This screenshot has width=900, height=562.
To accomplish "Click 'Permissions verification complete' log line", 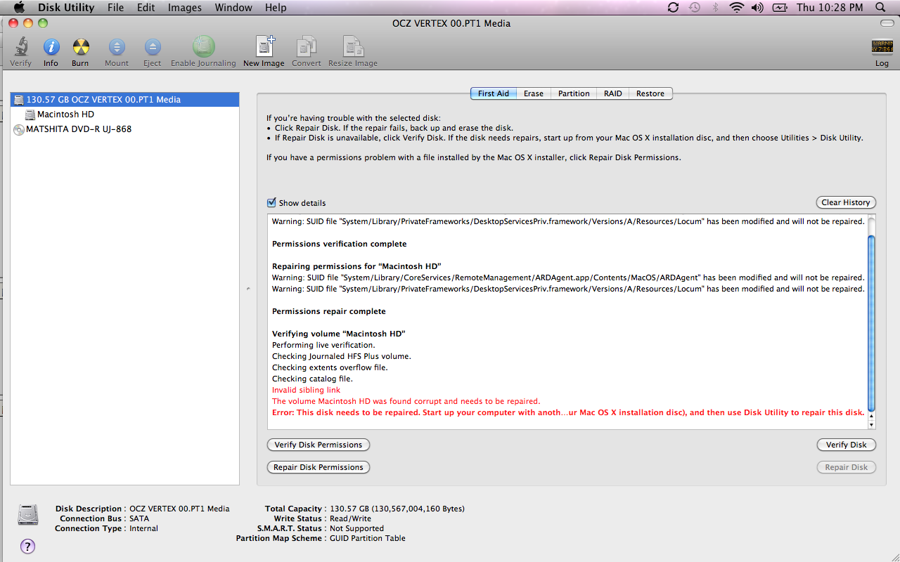I will pos(340,244).
